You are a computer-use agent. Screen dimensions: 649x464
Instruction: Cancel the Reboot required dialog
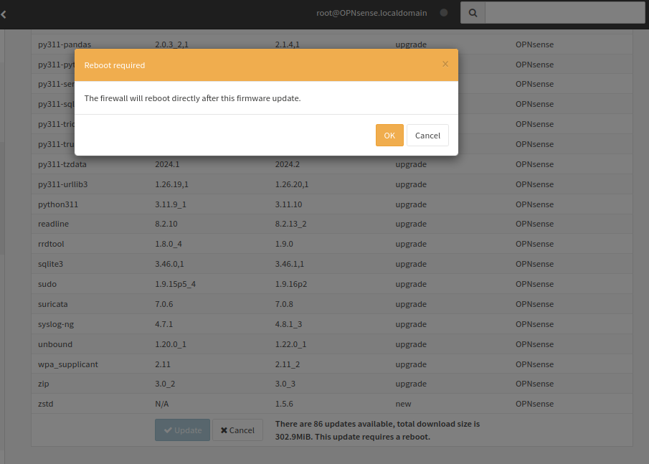pos(427,136)
